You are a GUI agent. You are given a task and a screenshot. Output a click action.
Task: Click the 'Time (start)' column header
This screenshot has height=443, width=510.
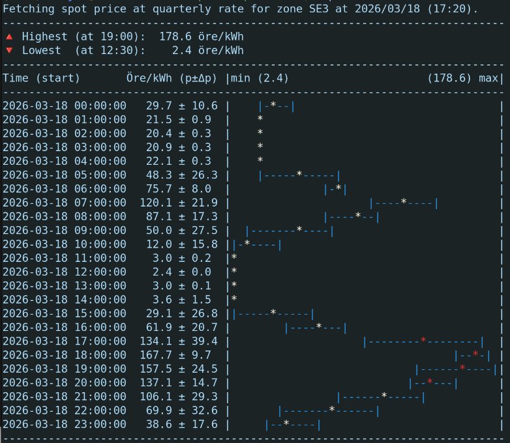pyautogui.click(x=41, y=78)
